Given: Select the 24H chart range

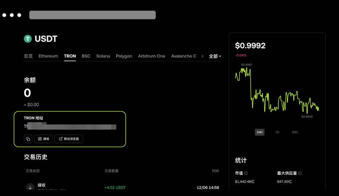Looking at the screenshot, I should point(260,132).
